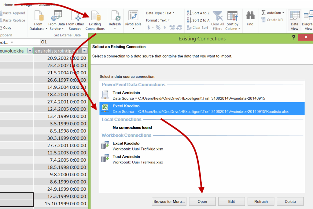Switch to the Home ribbon tab
This screenshot has width=313, height=209.
tap(8, 5)
